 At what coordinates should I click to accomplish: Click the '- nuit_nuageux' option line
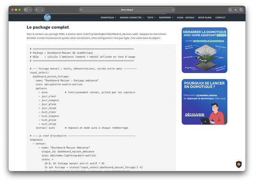pos(49,116)
